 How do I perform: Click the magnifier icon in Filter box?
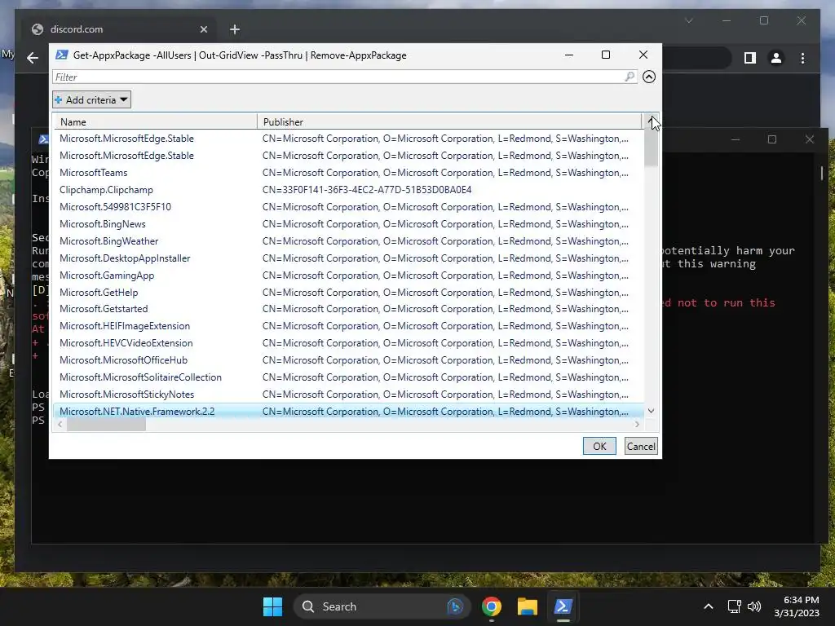[x=630, y=77]
